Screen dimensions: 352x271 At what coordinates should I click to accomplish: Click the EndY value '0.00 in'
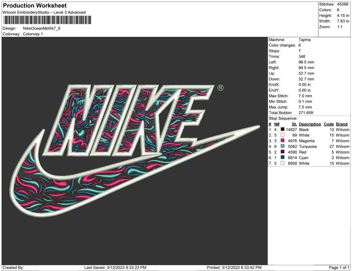pyautogui.click(x=304, y=90)
